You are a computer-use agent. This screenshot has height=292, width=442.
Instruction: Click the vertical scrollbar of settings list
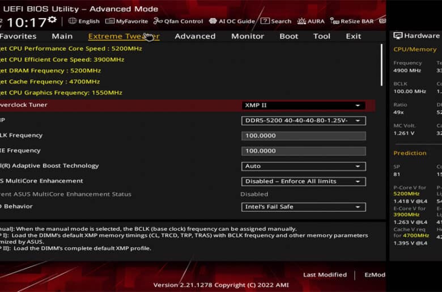pos(382,65)
